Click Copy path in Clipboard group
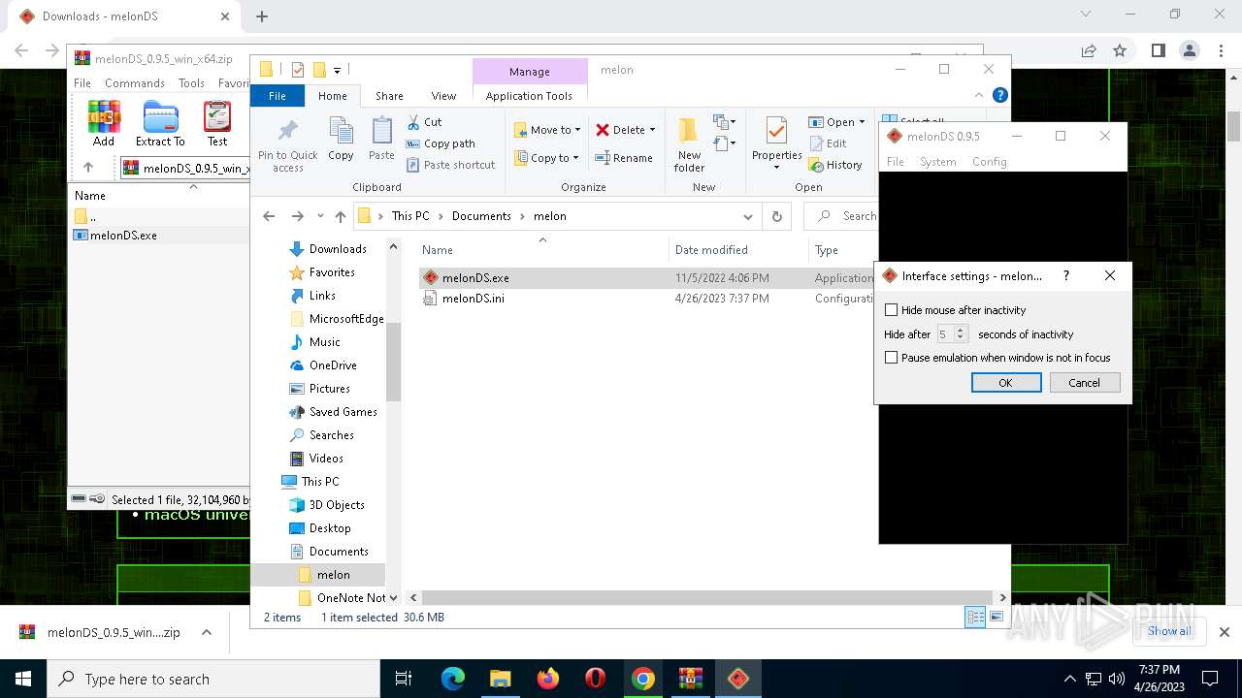 click(x=441, y=143)
